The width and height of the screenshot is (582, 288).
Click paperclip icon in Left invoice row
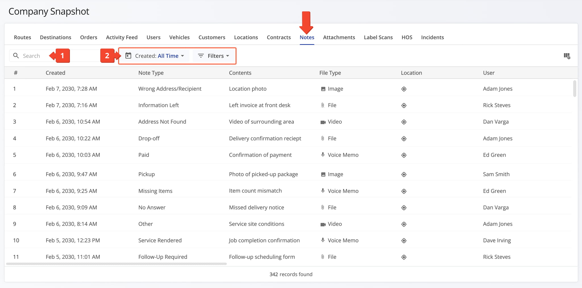323,105
